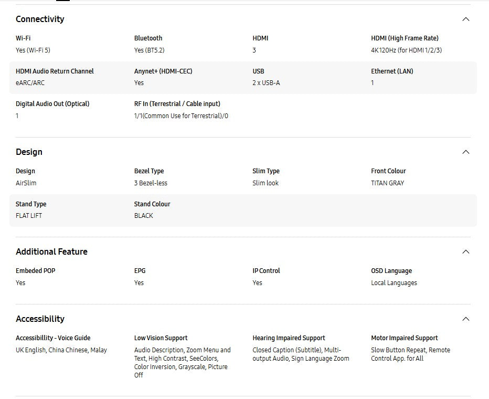Collapse the Accessibility section chevron
The image size is (489, 399).
coord(465,319)
